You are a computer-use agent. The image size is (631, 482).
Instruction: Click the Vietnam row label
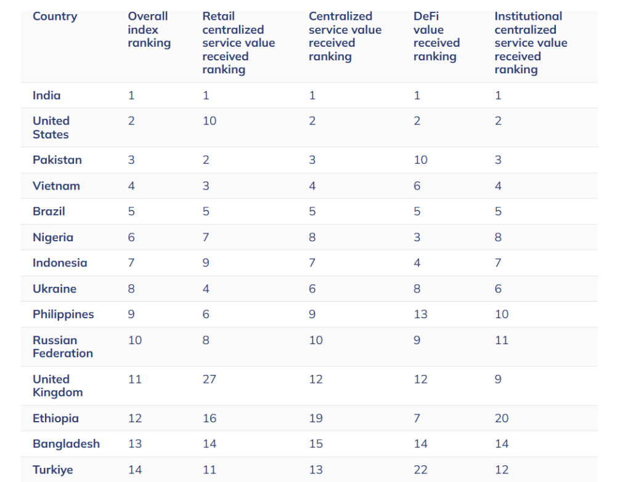pos(56,186)
